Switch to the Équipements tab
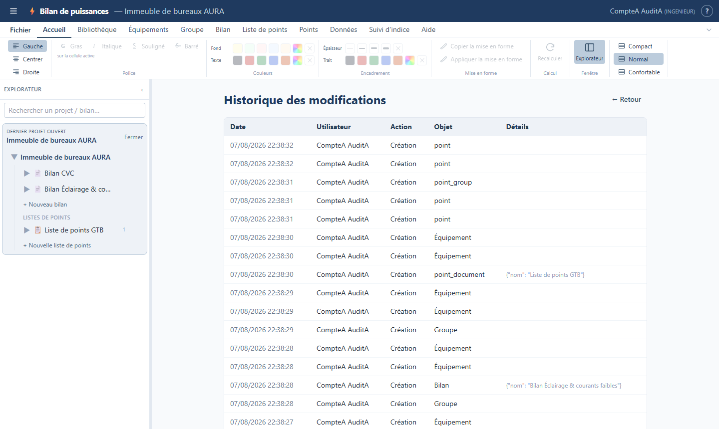The image size is (719, 429). (x=148, y=29)
